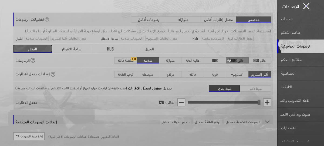
Task: Set frame rate to مرتفع
Action: [x=170, y=74]
